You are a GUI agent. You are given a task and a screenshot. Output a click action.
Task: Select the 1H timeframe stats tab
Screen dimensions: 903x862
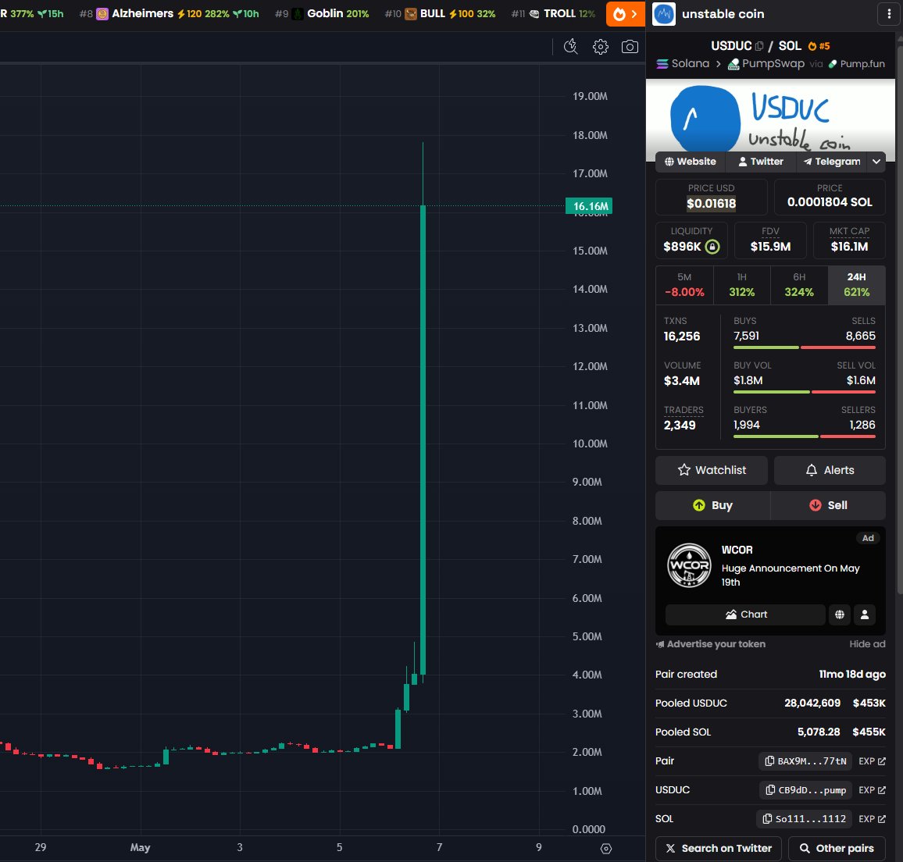click(x=742, y=285)
